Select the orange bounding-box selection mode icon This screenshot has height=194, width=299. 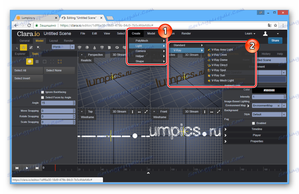(60, 61)
